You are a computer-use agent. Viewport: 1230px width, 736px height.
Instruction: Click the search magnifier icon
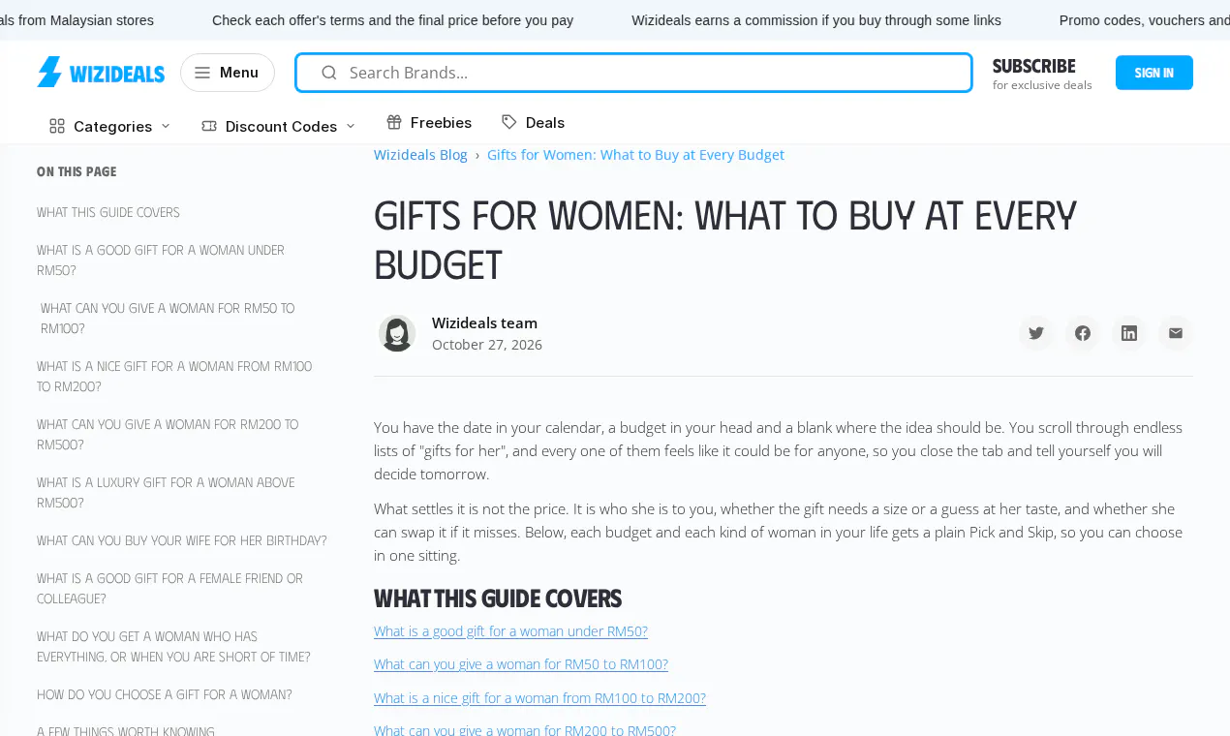[329, 73]
